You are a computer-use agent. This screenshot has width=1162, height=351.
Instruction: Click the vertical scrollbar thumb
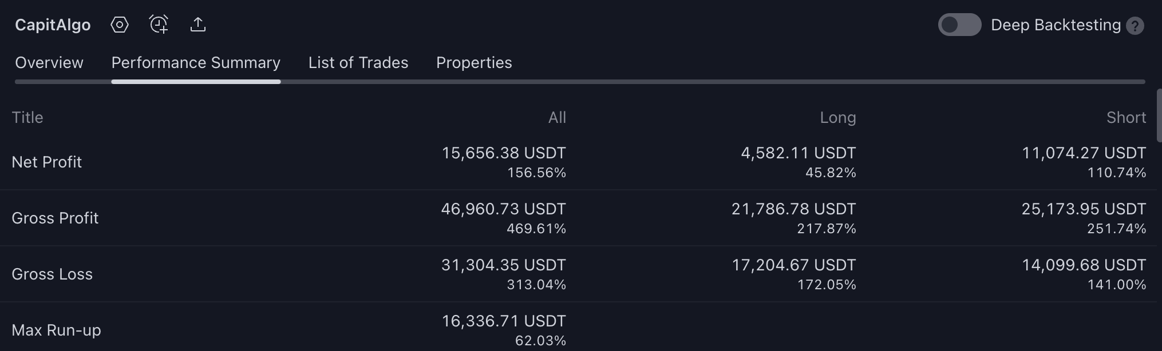(x=1159, y=115)
